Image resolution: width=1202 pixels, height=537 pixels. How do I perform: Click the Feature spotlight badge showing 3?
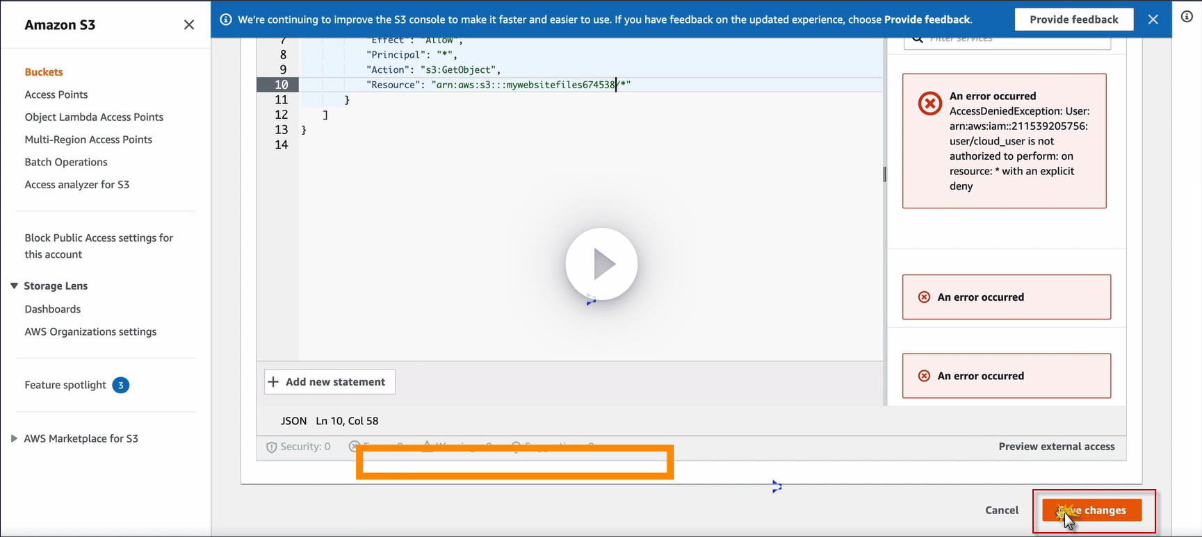(x=121, y=385)
